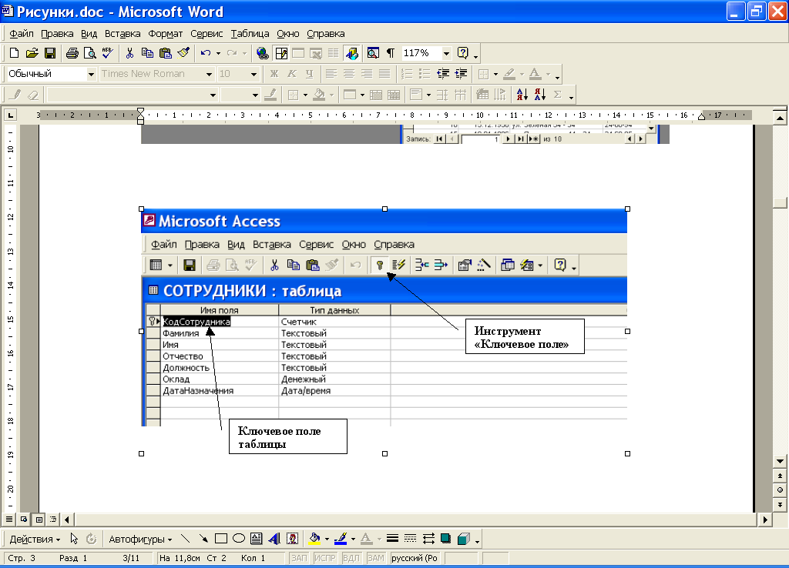Toggle paragraph marks display

click(x=391, y=53)
